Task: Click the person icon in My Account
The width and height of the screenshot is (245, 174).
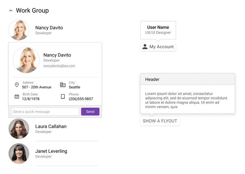Action: point(145,47)
